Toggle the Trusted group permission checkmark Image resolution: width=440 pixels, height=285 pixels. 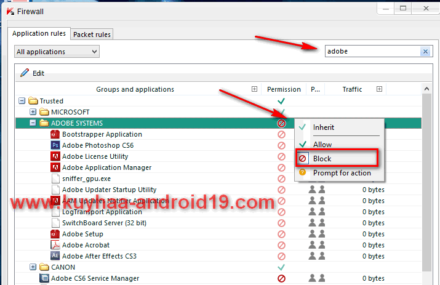pyautogui.click(x=281, y=101)
